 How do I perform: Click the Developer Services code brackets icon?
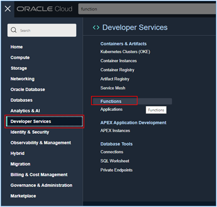pyautogui.click(x=96, y=27)
